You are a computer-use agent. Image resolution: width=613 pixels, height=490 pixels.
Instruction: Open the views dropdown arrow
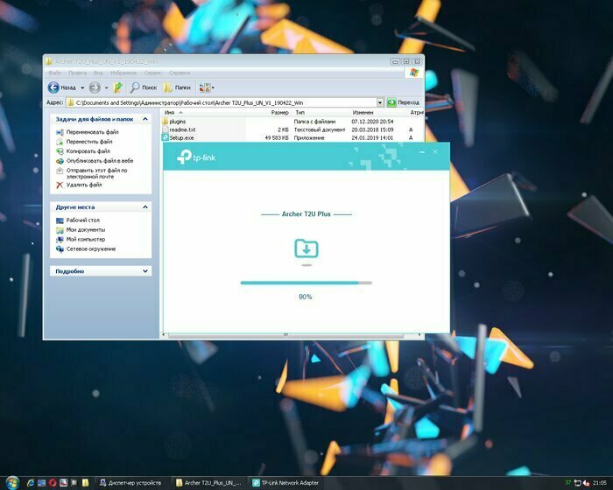click(x=213, y=87)
